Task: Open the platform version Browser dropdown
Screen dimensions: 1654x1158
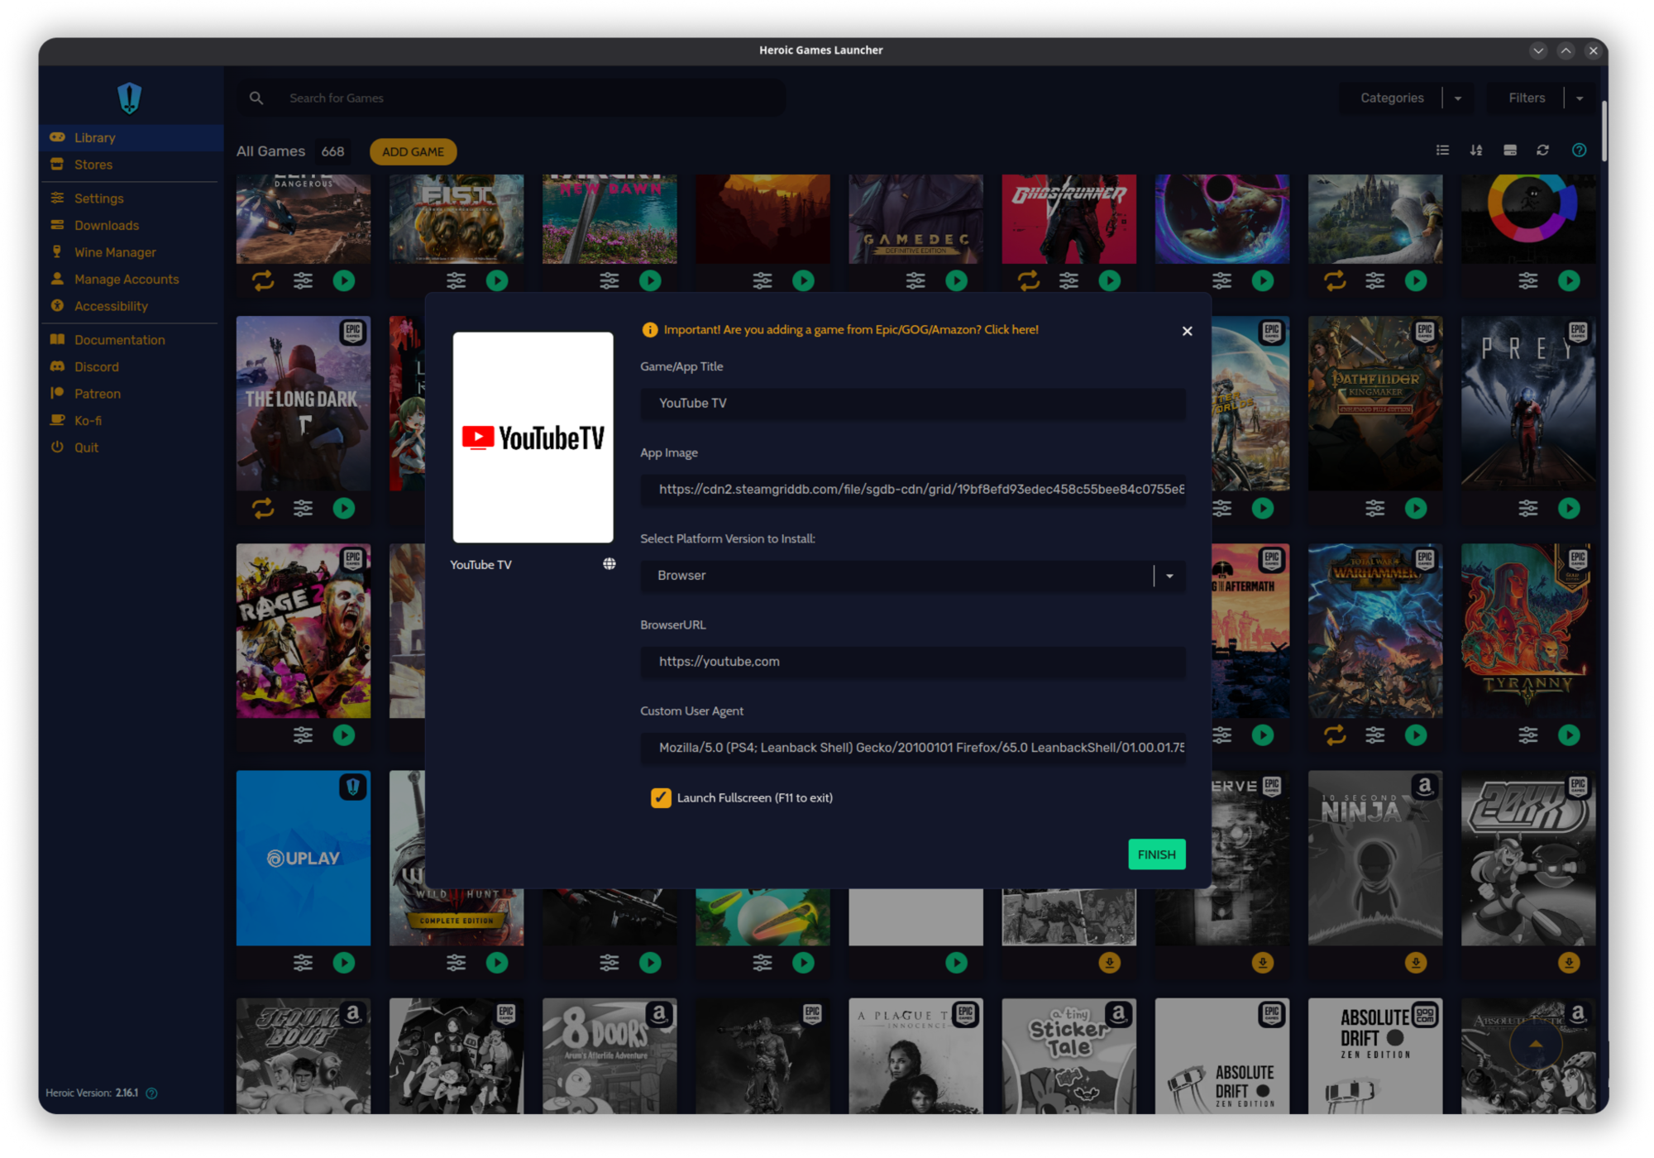Action: 913,576
